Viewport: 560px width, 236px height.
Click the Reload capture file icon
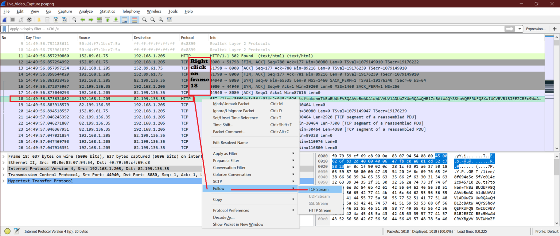point(64,20)
